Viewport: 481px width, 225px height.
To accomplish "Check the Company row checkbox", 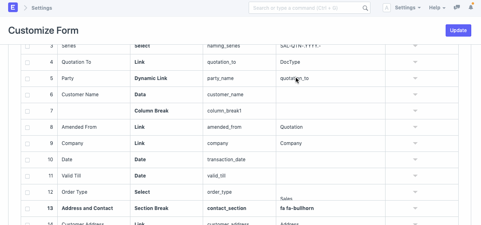I will tap(28, 144).
